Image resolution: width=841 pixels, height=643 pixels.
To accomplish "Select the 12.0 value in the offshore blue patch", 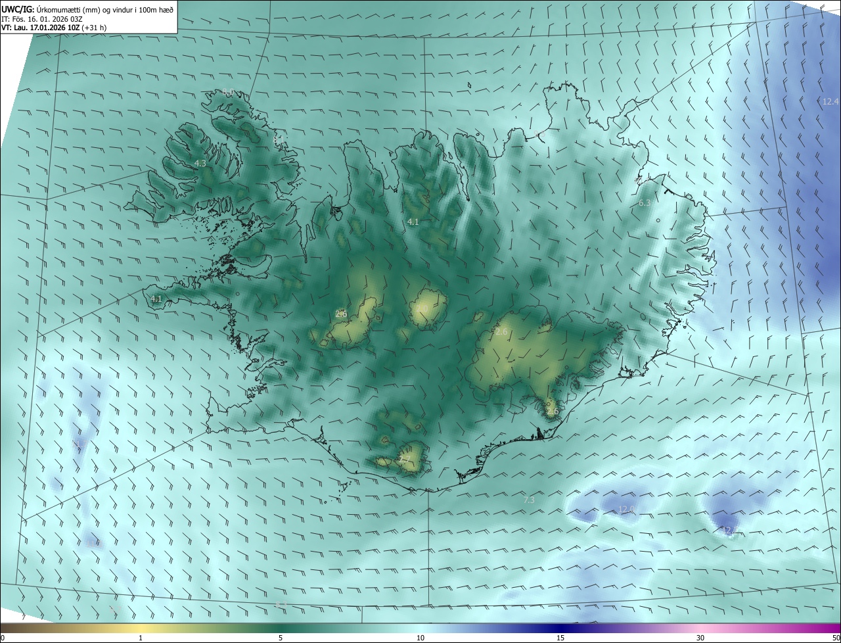I will coord(627,510).
